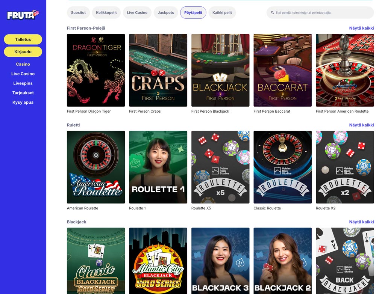This screenshot has height=294, width=376.
Task: Open Atlantic City Blackjack Gold Series
Action: coord(158,261)
